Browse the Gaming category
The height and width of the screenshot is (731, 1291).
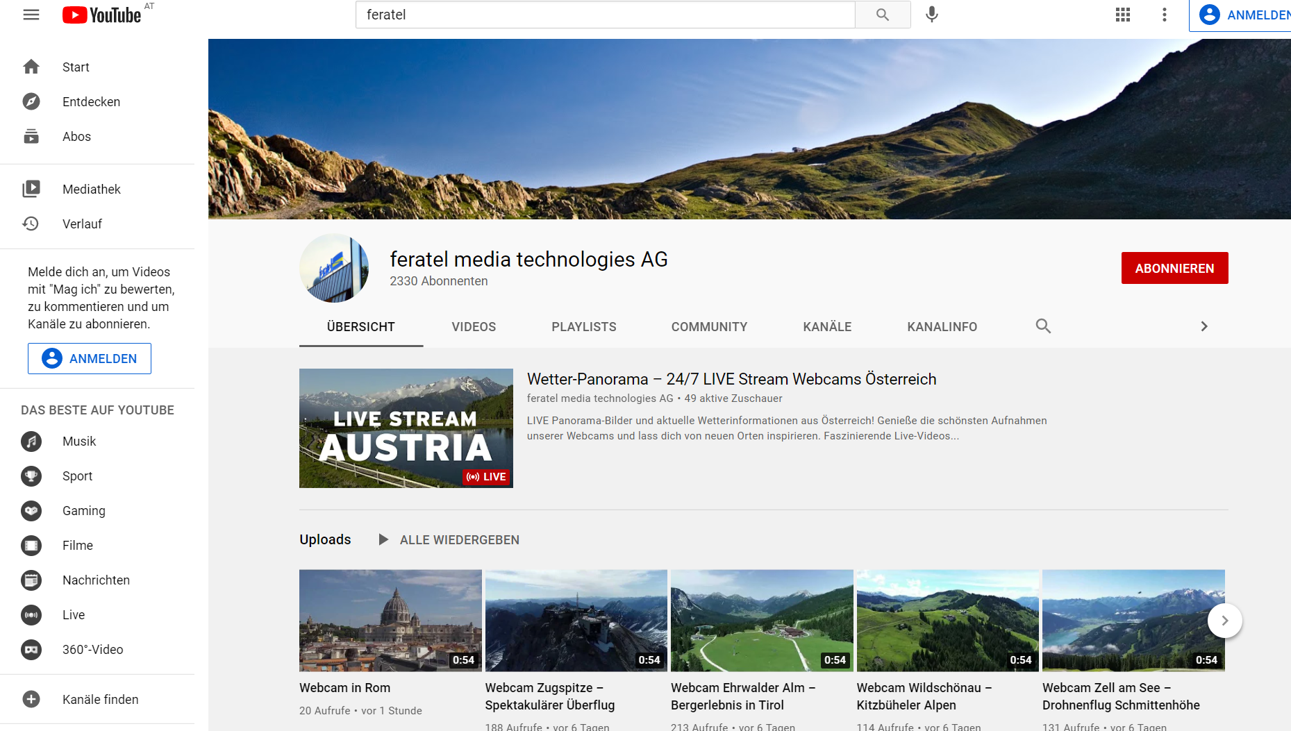tap(83, 511)
